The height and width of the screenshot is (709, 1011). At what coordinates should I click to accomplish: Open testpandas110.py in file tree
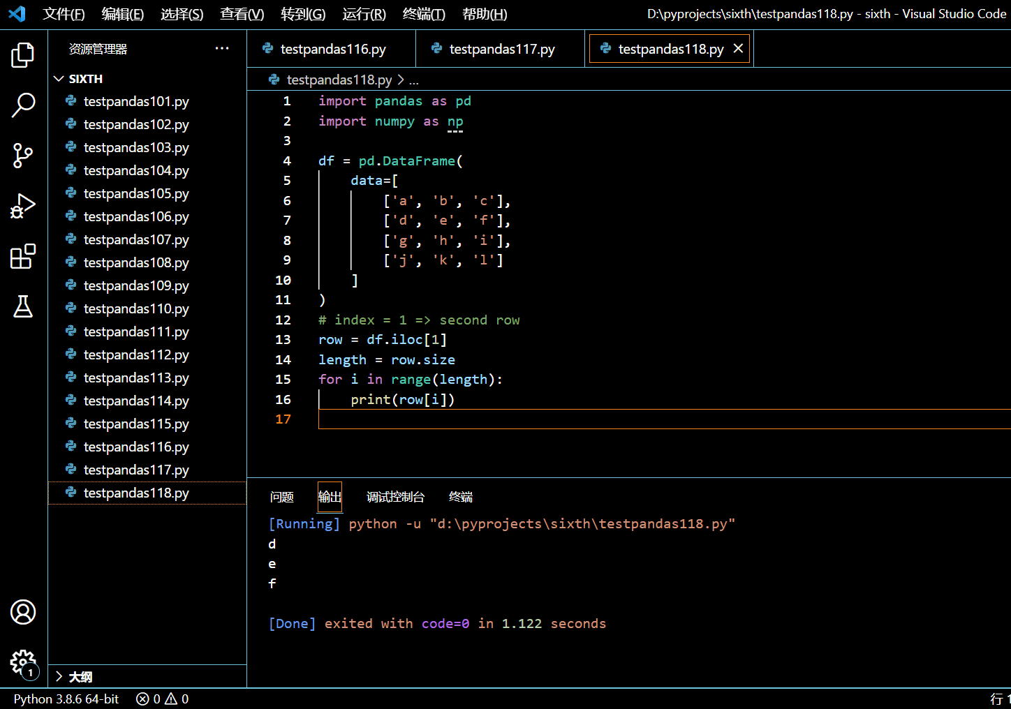coord(147,308)
